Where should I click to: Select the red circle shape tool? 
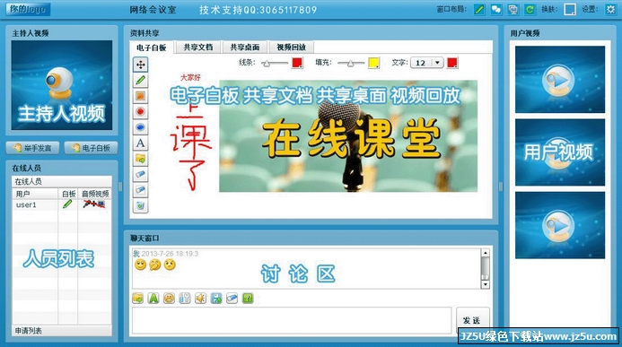click(140, 112)
